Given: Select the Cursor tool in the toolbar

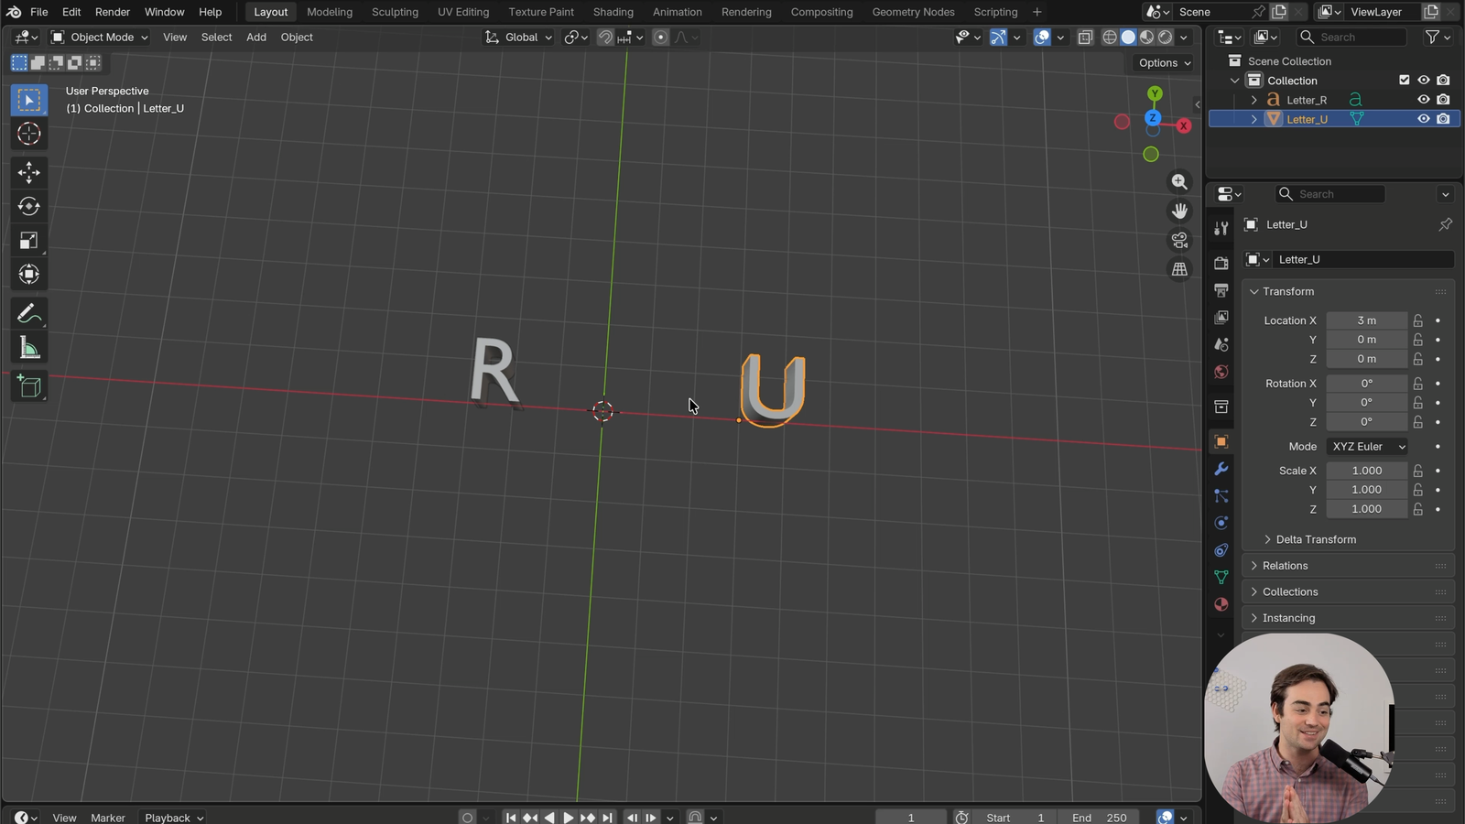Looking at the screenshot, I should pyautogui.click(x=29, y=134).
